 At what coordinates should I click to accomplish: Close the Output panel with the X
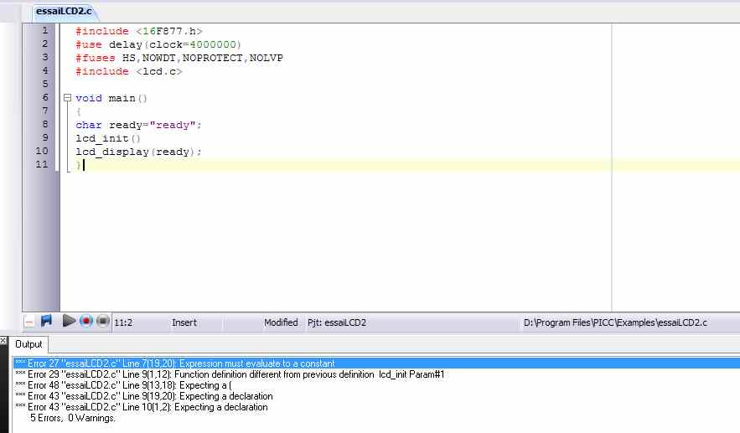click(3, 340)
